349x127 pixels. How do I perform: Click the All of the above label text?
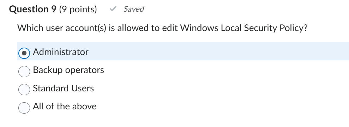coord(65,107)
